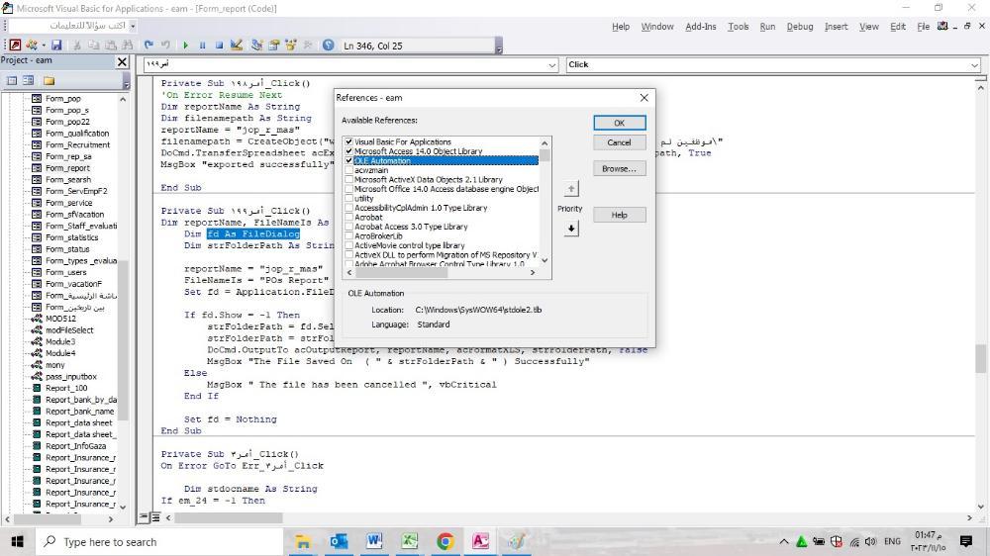Show hidden tray icons chevron
990x556 pixels.
pos(783,541)
